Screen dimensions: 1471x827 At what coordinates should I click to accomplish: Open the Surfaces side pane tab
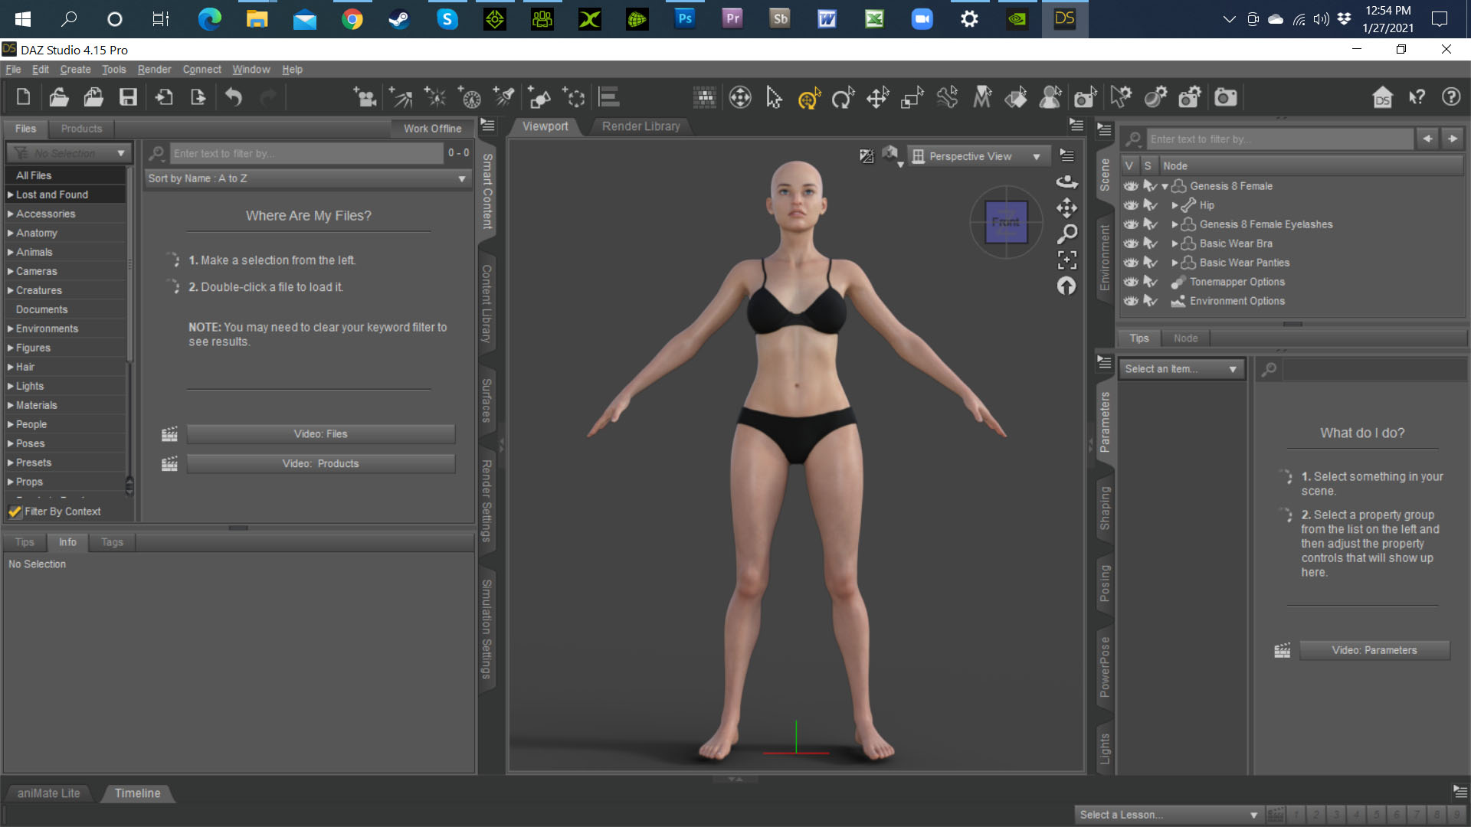(487, 400)
